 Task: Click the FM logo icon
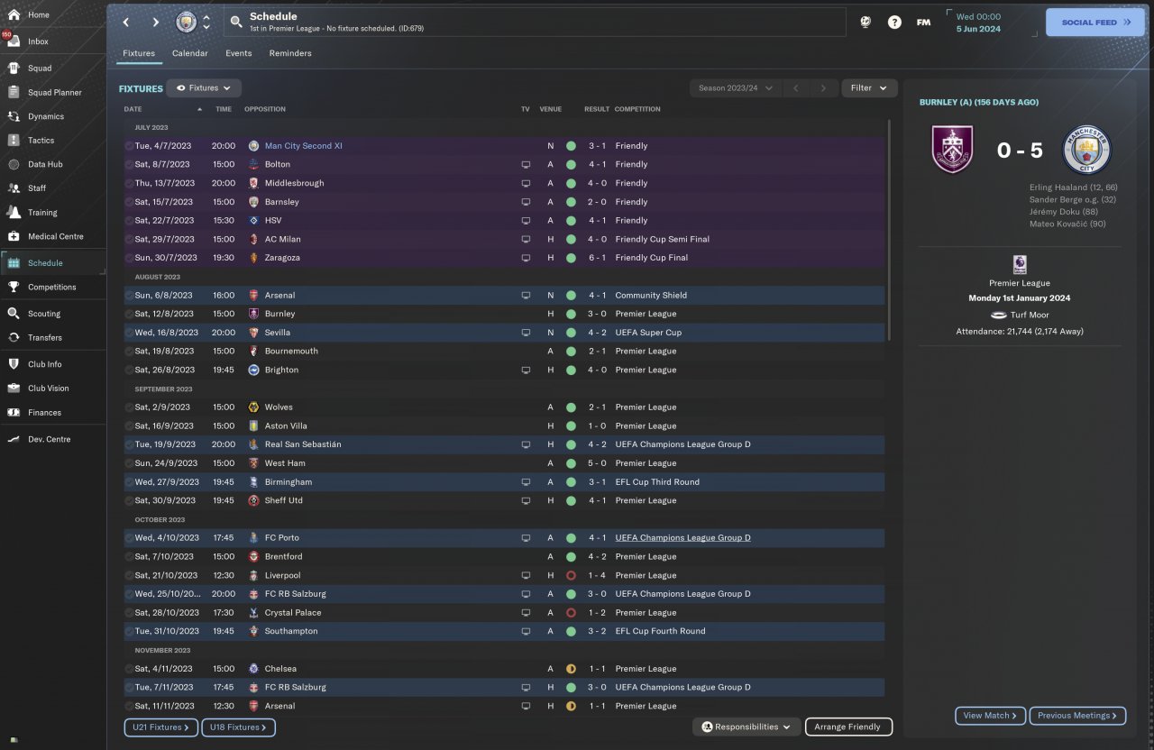click(x=923, y=23)
